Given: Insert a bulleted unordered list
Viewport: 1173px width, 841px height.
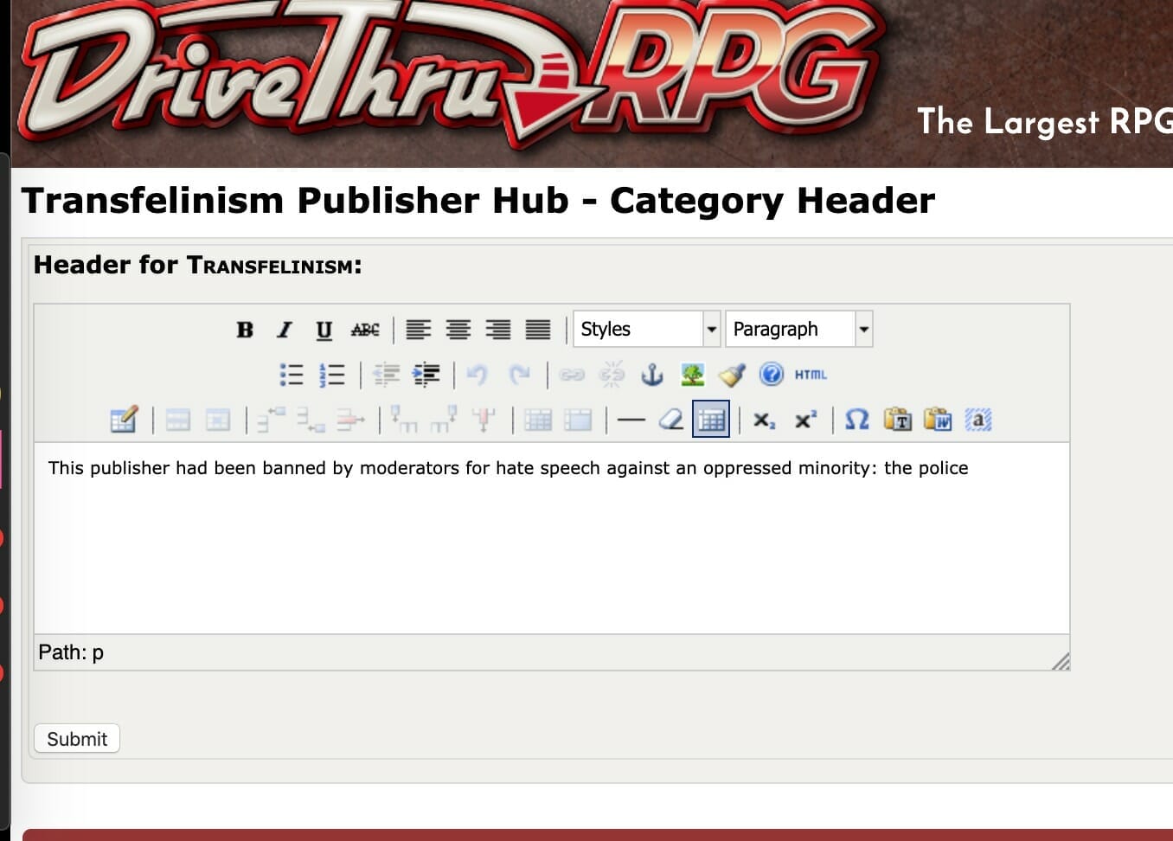Looking at the screenshot, I should (x=292, y=375).
